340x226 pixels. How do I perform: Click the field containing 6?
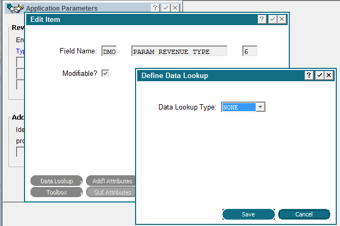(250, 51)
